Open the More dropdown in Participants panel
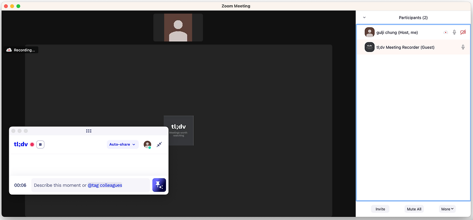The image size is (473, 220). pyautogui.click(x=448, y=209)
